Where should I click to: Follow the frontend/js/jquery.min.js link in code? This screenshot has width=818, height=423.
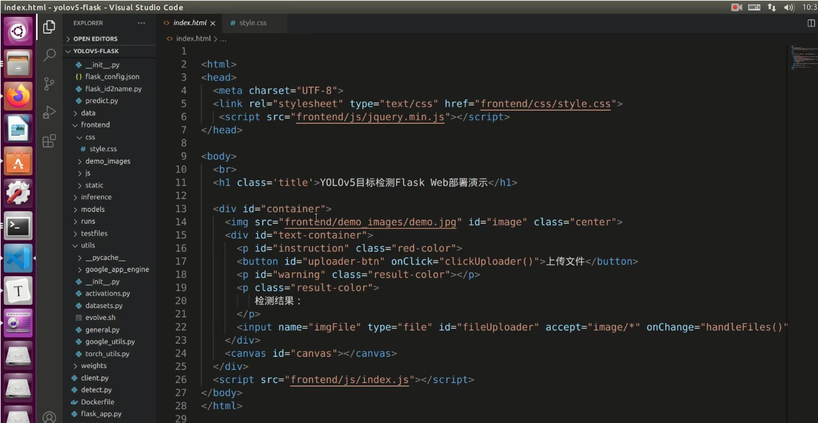pyautogui.click(x=370, y=117)
